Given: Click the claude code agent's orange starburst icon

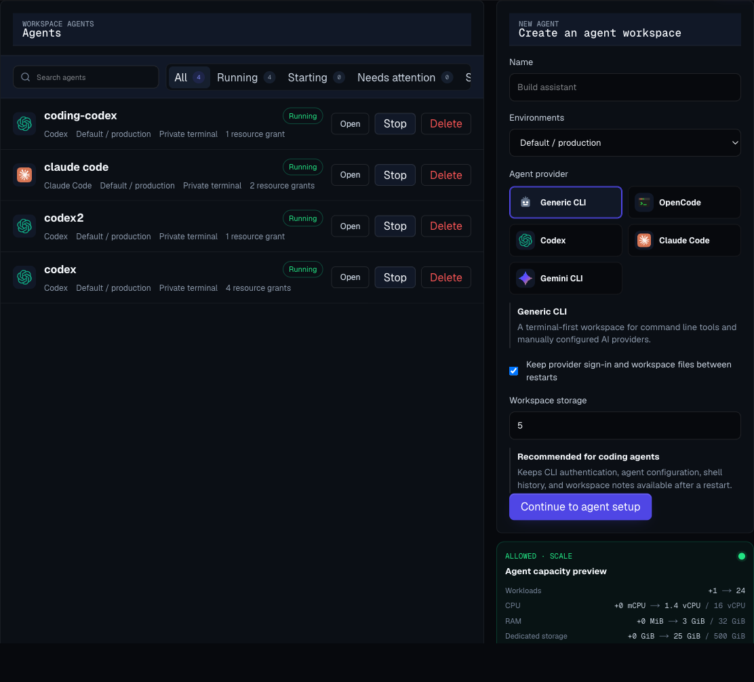Looking at the screenshot, I should tap(24, 175).
